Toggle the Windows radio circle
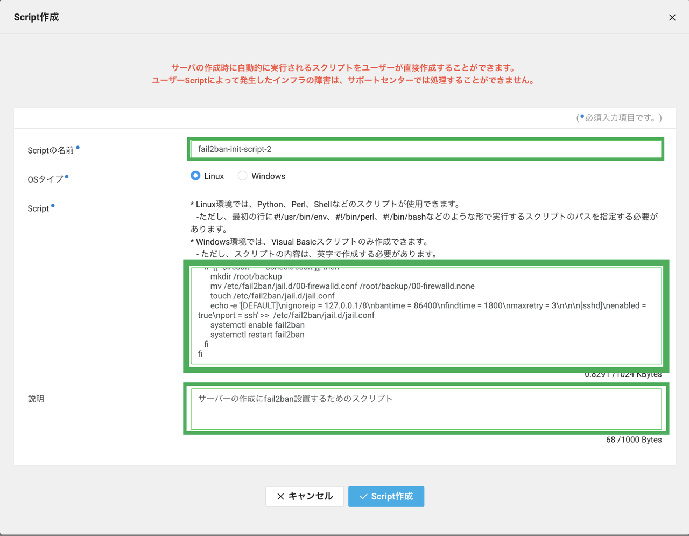 pos(242,176)
